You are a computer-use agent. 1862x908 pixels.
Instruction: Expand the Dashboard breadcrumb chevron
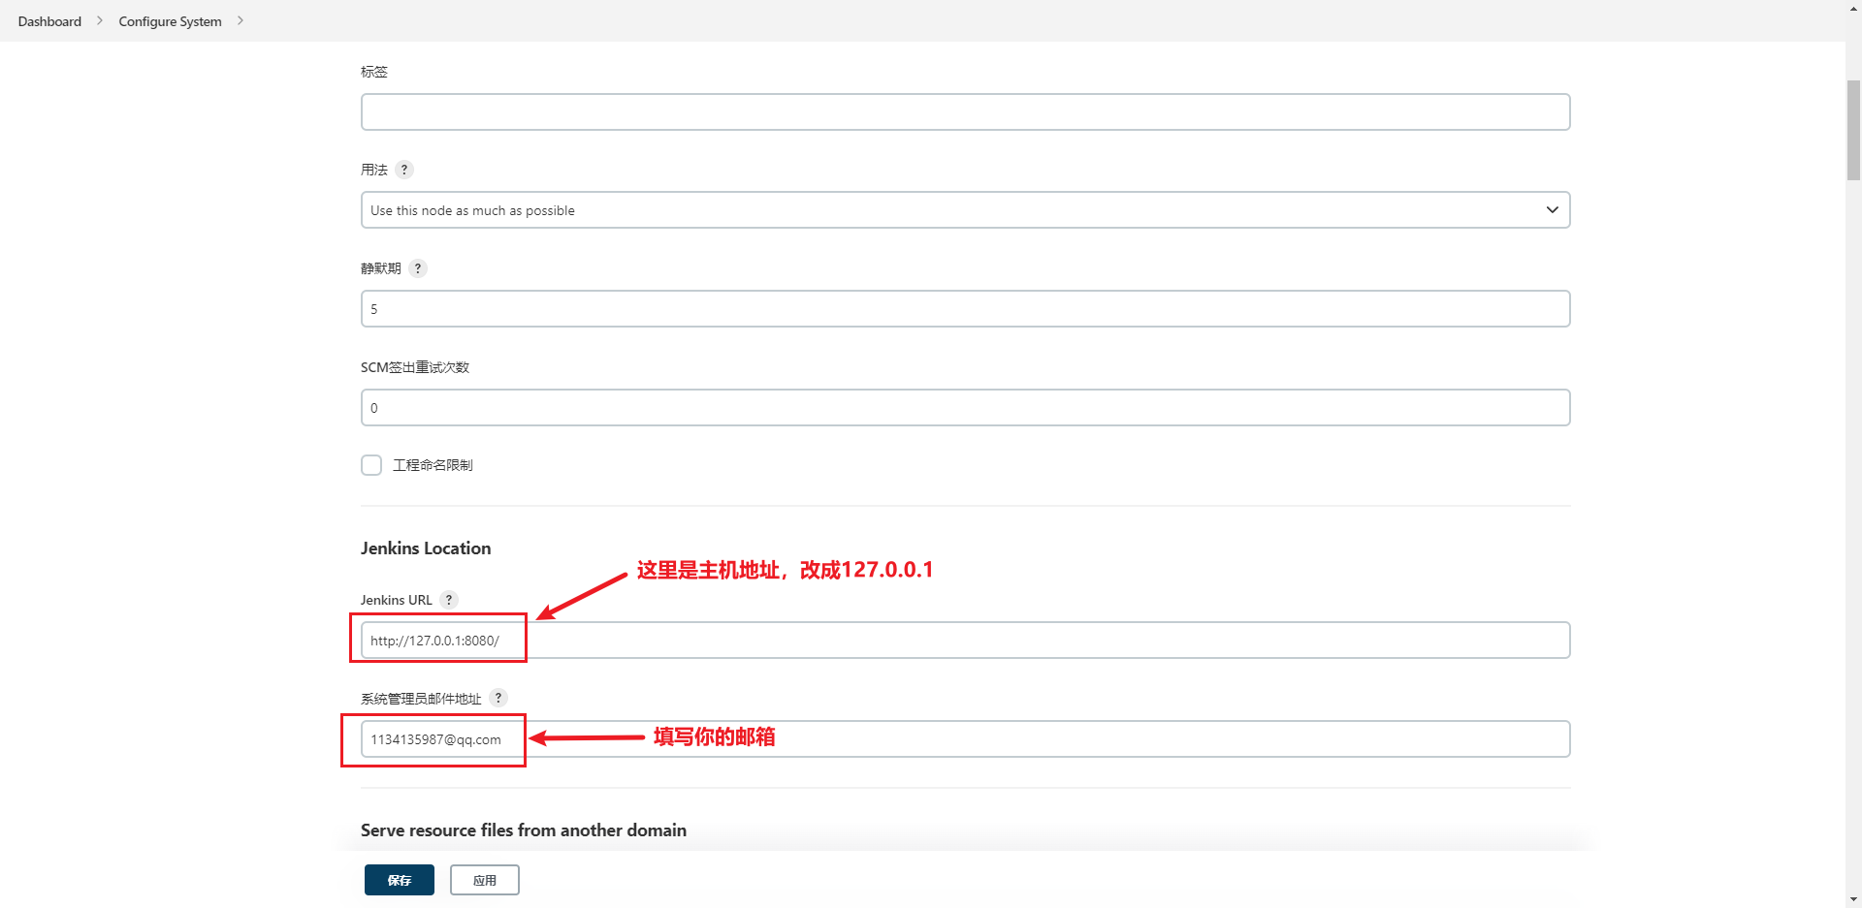click(x=99, y=20)
